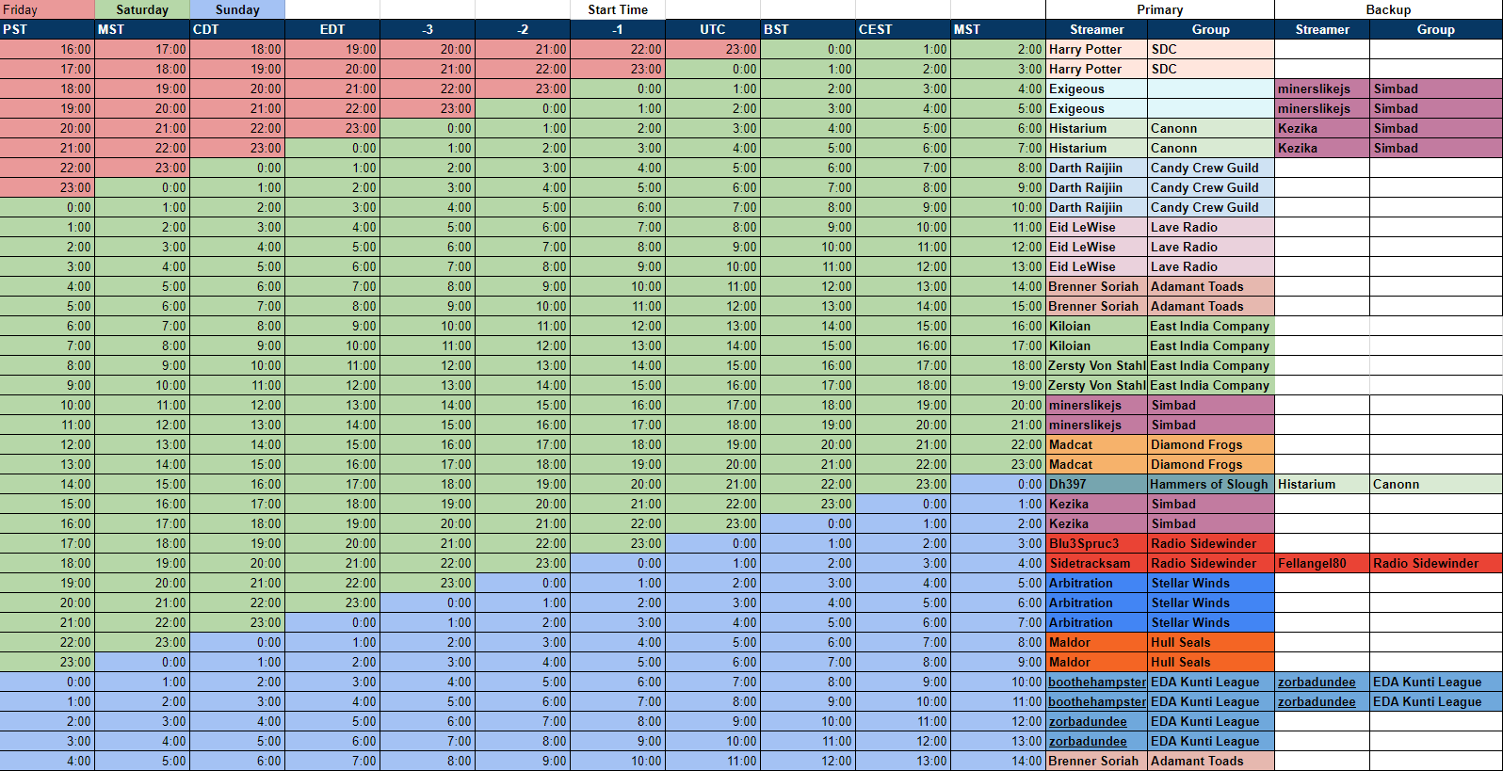The height and width of the screenshot is (771, 1503).
Task: Select the first Harry Potter streamer cell
Action: (1096, 49)
